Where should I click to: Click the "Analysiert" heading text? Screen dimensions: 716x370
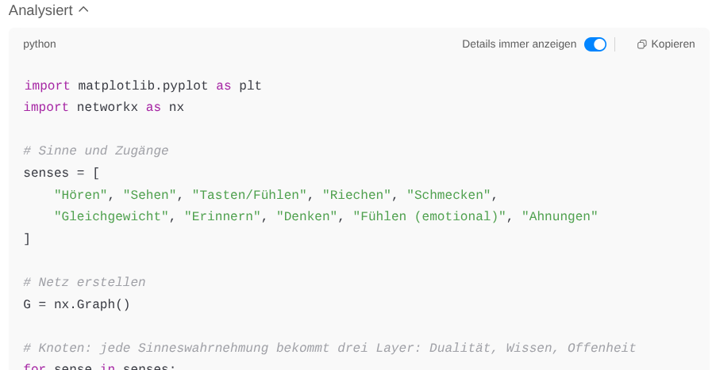click(40, 10)
